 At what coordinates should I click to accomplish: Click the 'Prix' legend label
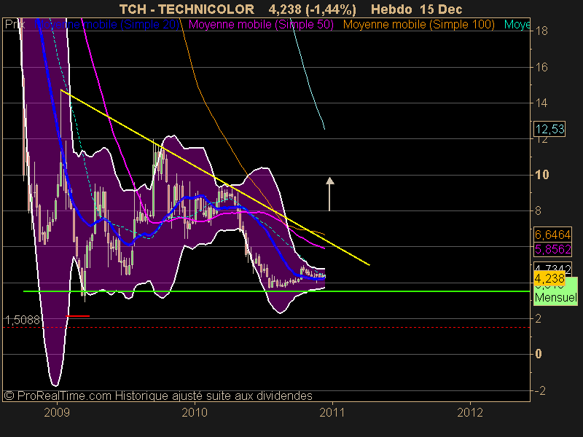(15, 25)
